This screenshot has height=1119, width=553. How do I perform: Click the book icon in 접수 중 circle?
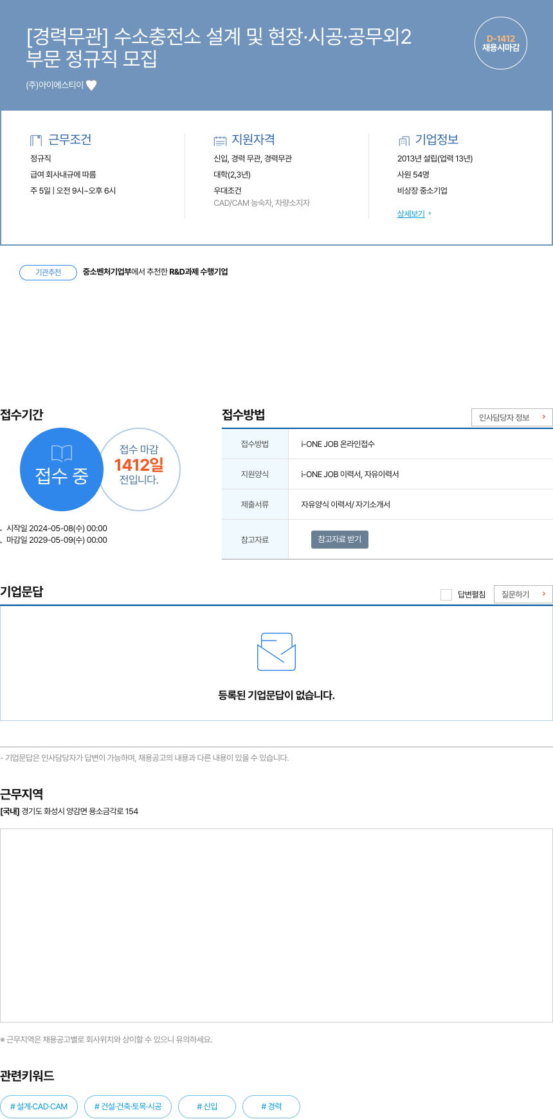tap(62, 453)
